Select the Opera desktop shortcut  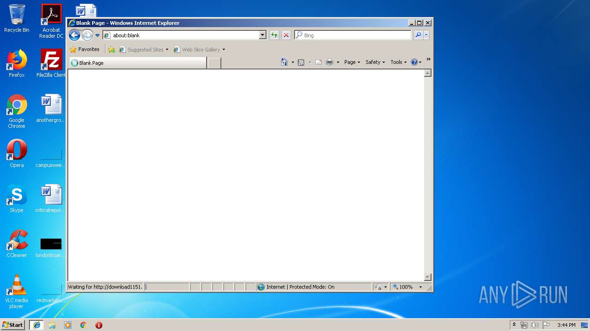point(17,154)
